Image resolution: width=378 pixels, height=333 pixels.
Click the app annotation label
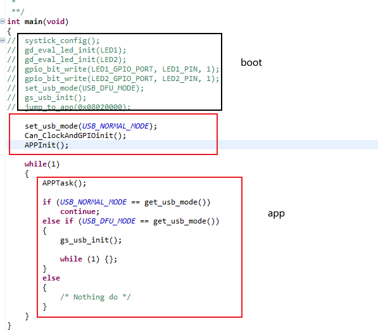(276, 214)
